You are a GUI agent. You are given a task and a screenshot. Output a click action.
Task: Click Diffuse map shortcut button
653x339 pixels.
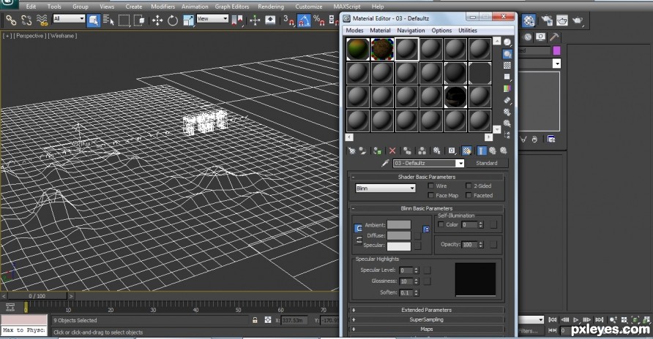click(418, 235)
